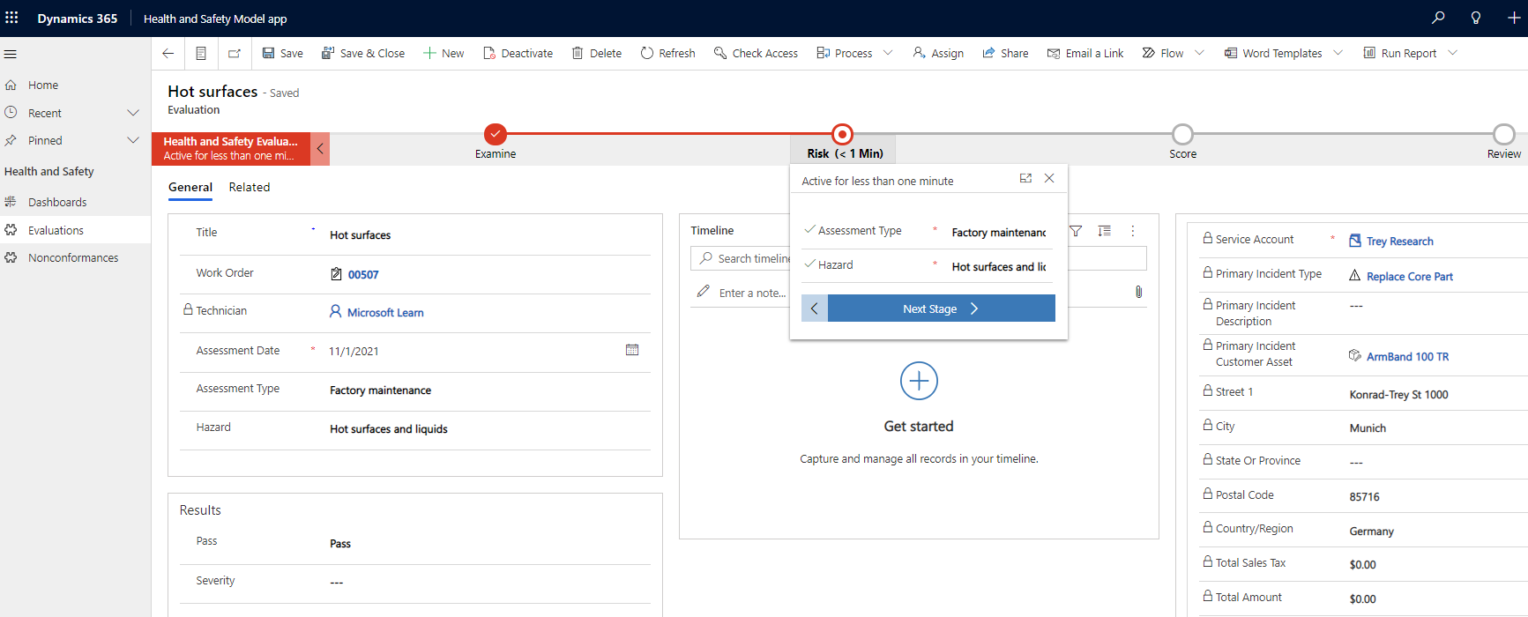Open the Assessment Date calendar picker
1528x617 pixels.
632,350
